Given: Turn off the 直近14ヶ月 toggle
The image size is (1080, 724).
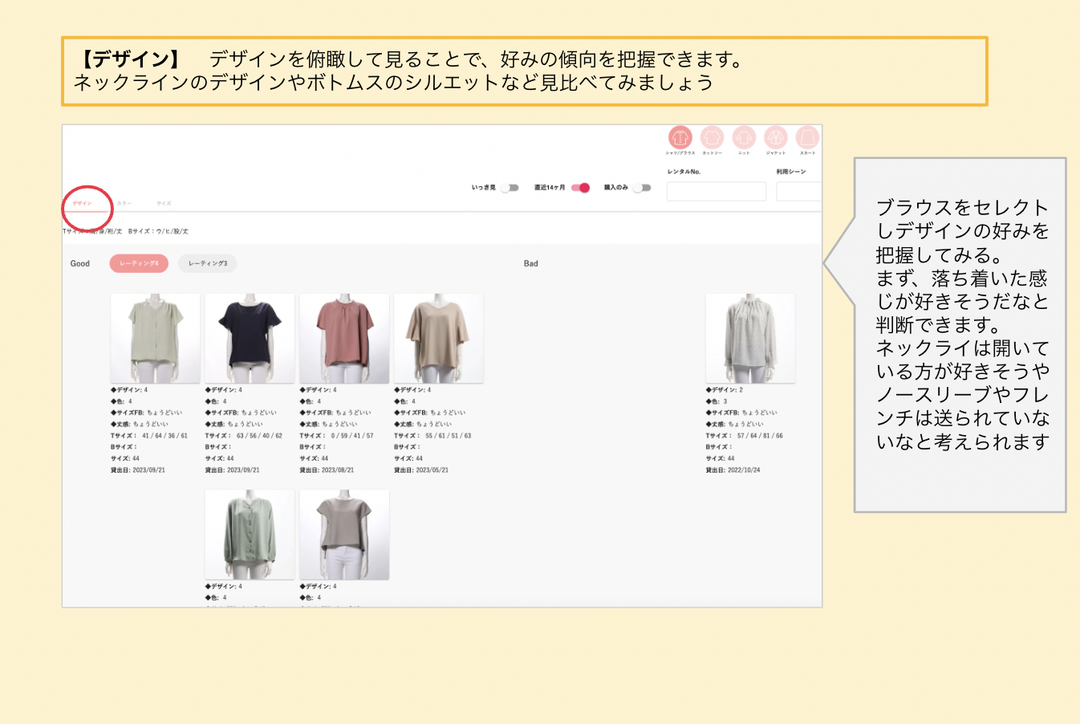Looking at the screenshot, I should tap(580, 188).
